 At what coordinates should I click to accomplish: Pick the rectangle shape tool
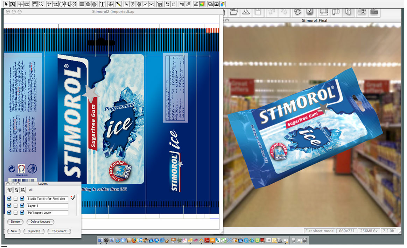click(82, 4)
